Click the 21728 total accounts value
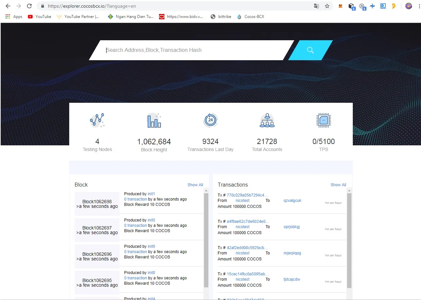 [267, 141]
